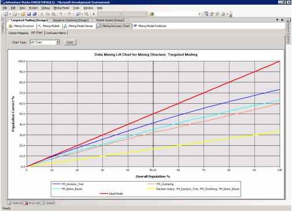Click the Open File folder icon
Screen dimensions: 292x211
[x=23, y=14]
